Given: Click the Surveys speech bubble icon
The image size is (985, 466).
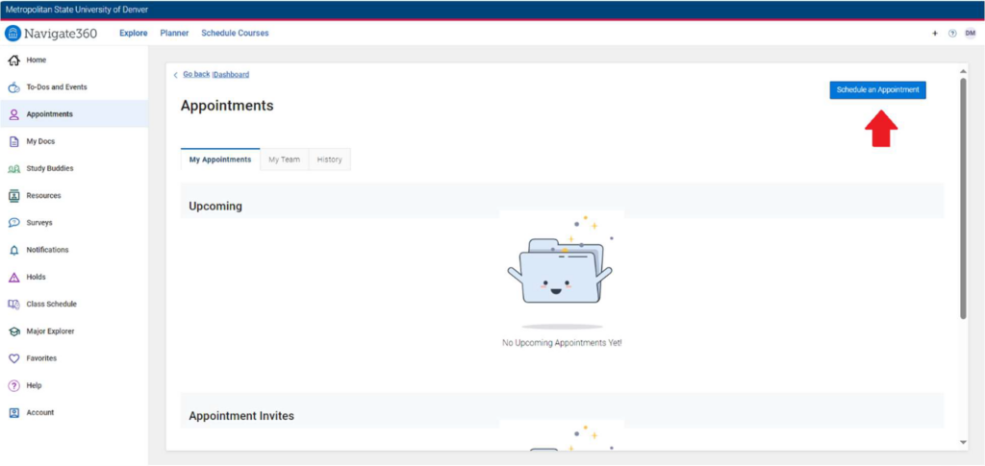Looking at the screenshot, I should click(x=13, y=223).
